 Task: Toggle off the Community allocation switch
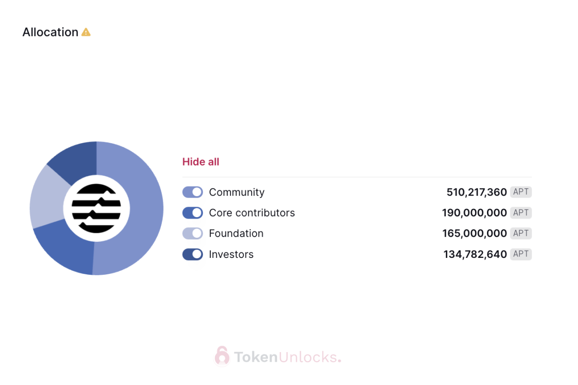click(x=193, y=192)
